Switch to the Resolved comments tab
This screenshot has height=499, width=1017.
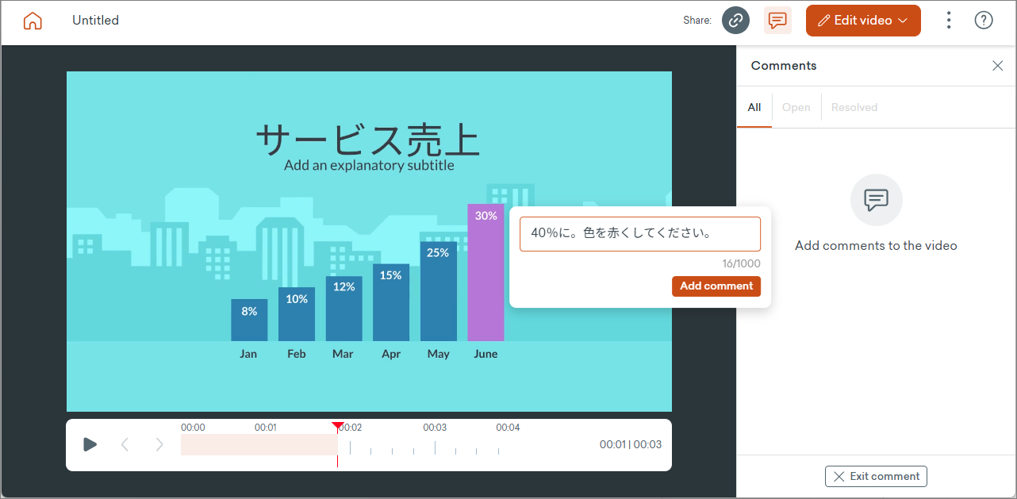point(854,107)
